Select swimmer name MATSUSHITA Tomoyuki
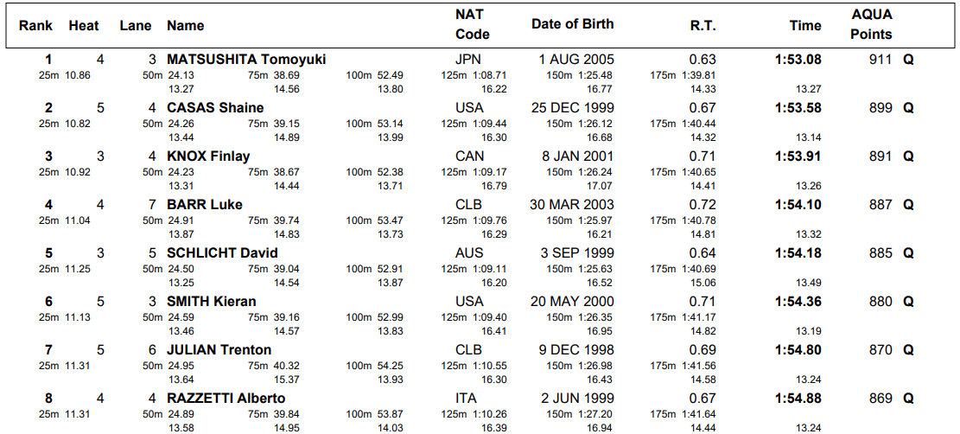Image resolution: width=960 pixels, height=434 pixels. click(246, 60)
